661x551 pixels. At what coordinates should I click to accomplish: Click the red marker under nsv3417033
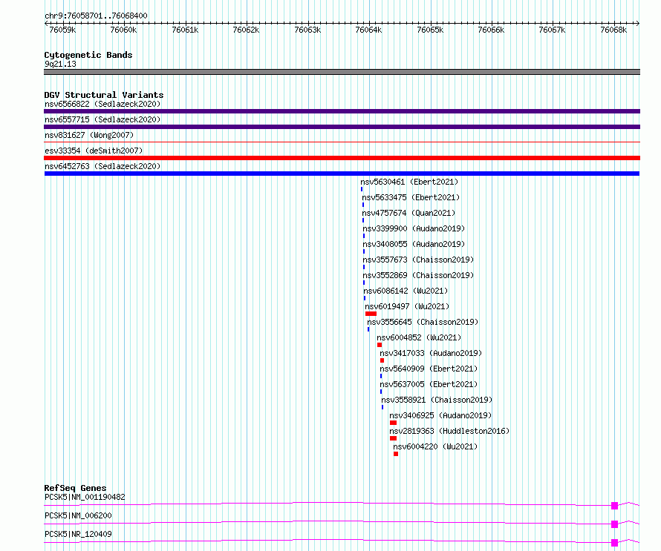pos(382,360)
